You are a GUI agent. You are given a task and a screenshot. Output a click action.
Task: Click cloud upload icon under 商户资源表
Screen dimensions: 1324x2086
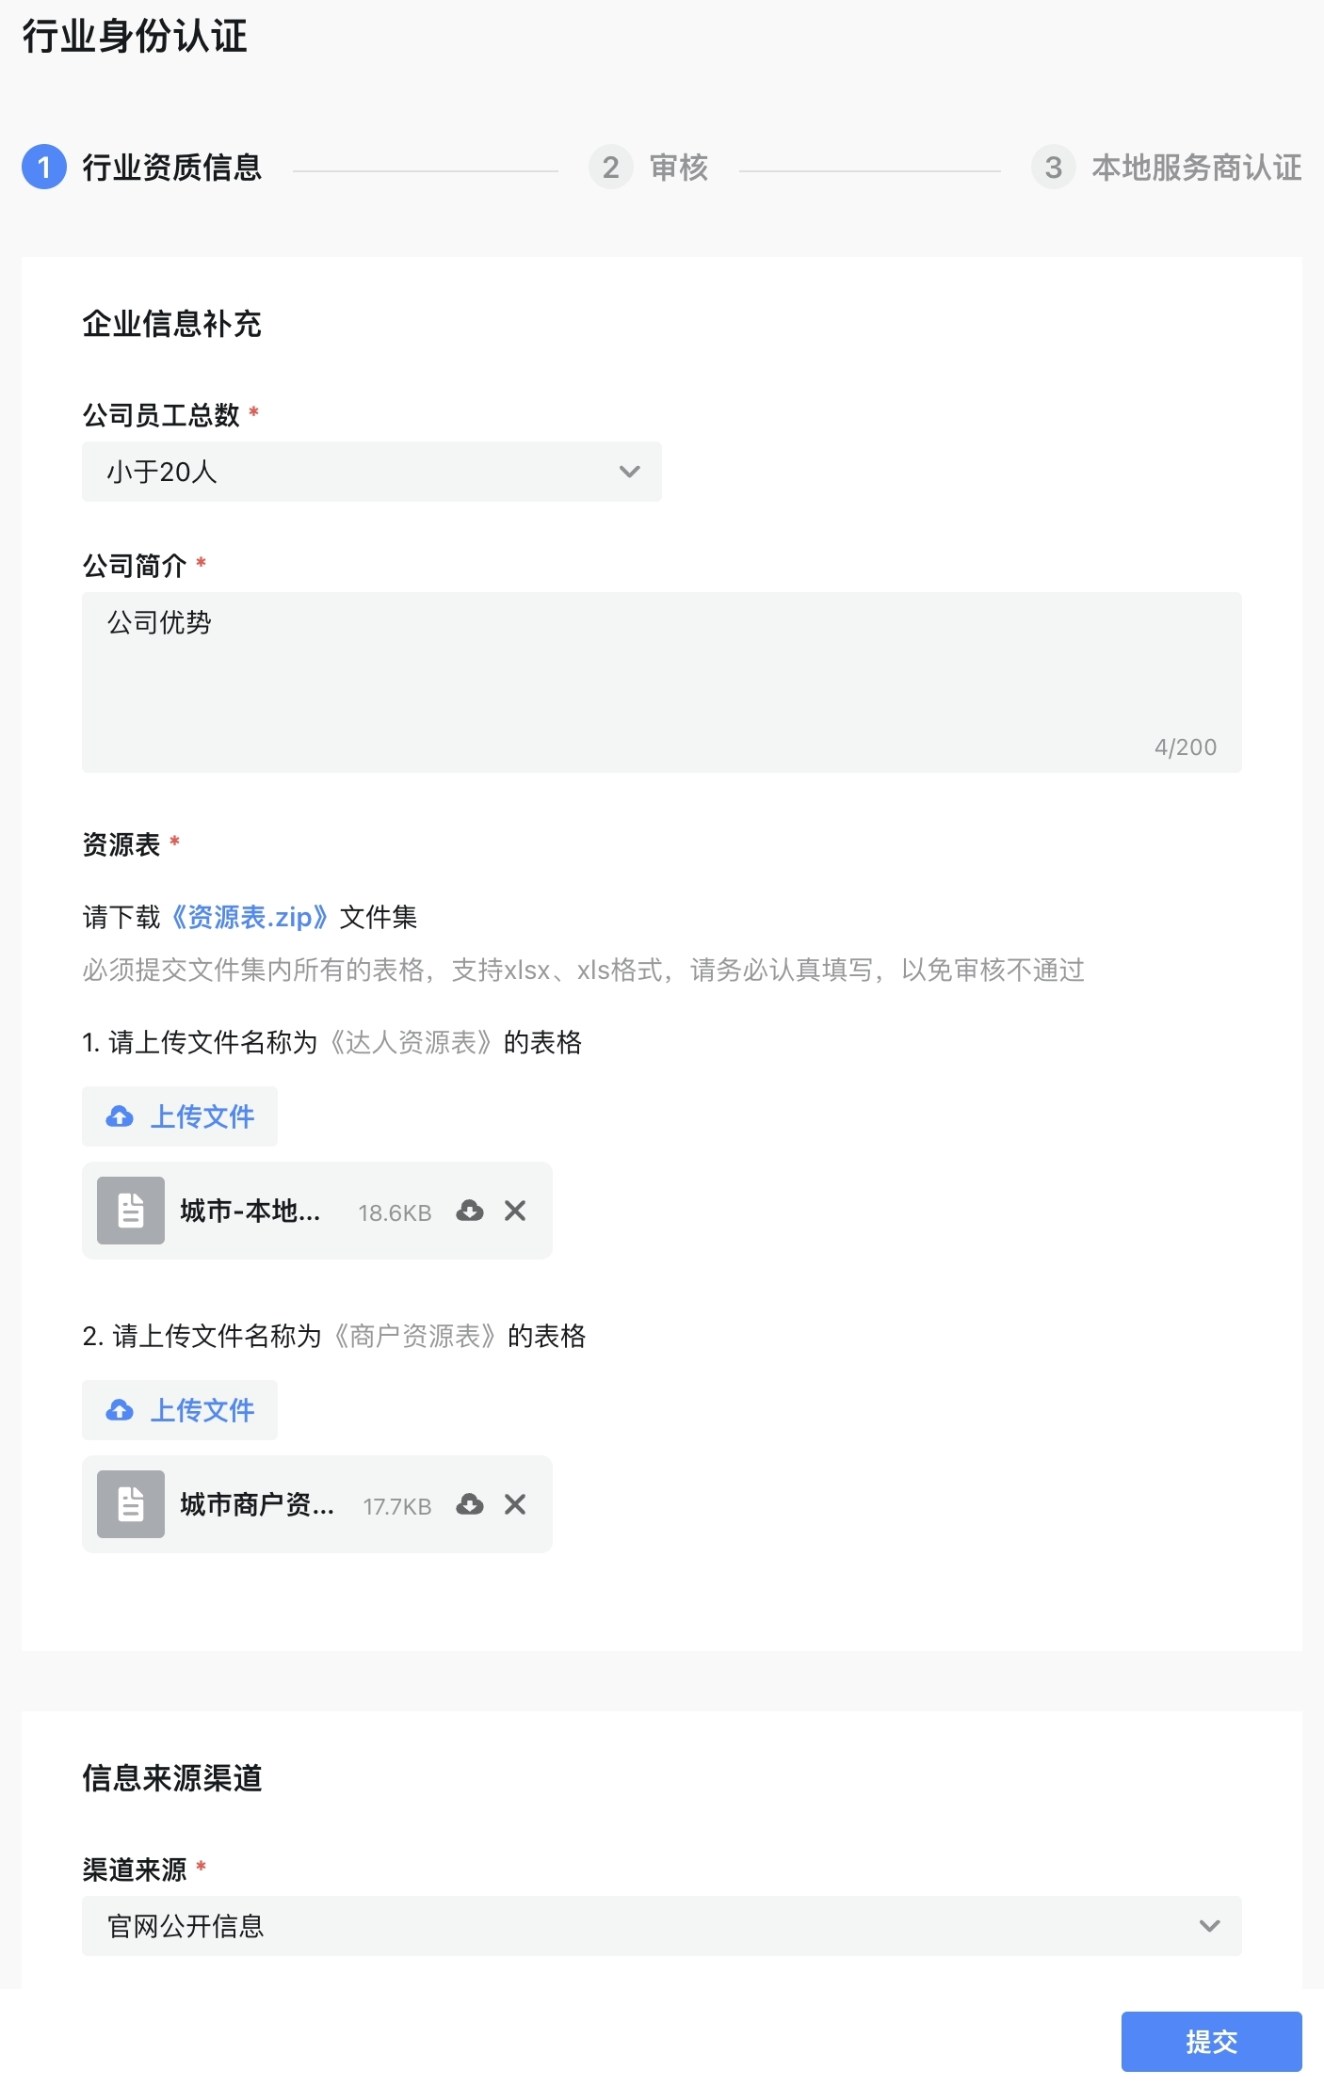120,1410
